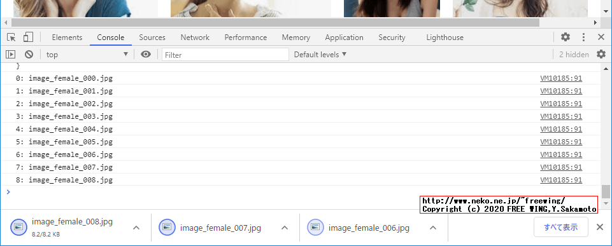Show the console sidebar icon
612x246 pixels.
pyautogui.click(x=11, y=55)
